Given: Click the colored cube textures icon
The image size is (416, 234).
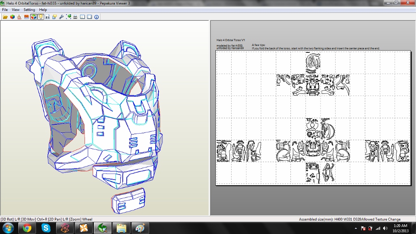Looking at the screenshot, I should pos(12,17).
